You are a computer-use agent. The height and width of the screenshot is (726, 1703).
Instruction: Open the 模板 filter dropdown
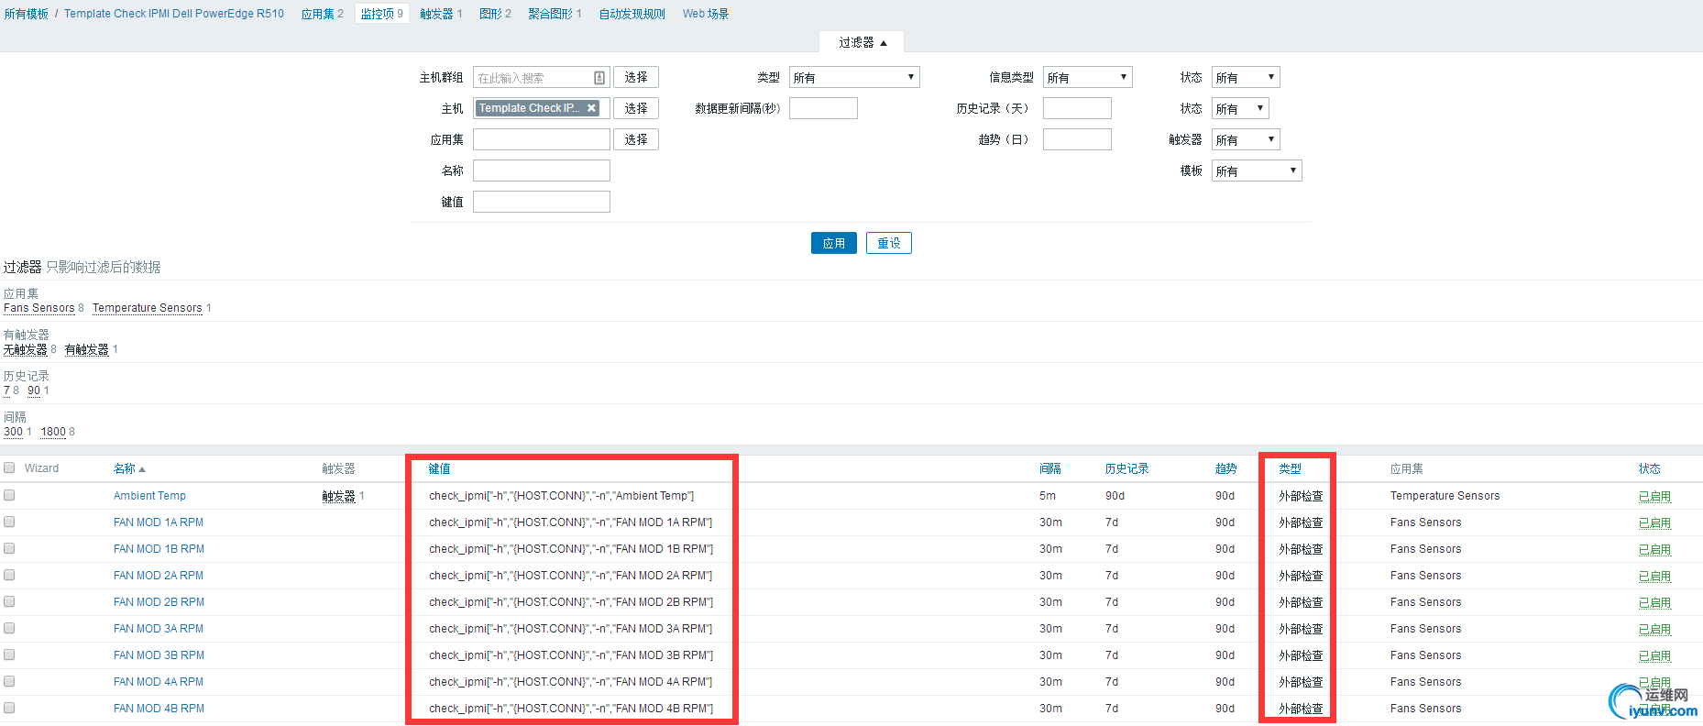pyautogui.click(x=1257, y=170)
